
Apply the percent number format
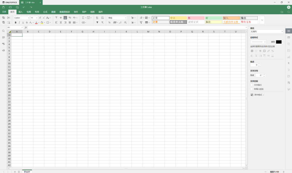click(x=109, y=23)
